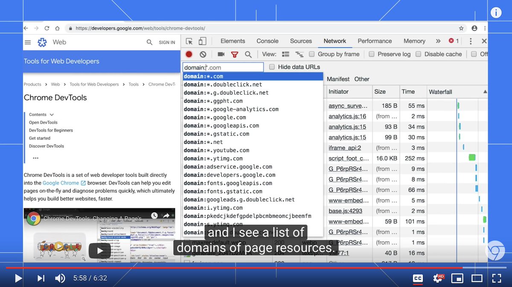
Task: Switch to large request rows view
Action: click(x=286, y=54)
